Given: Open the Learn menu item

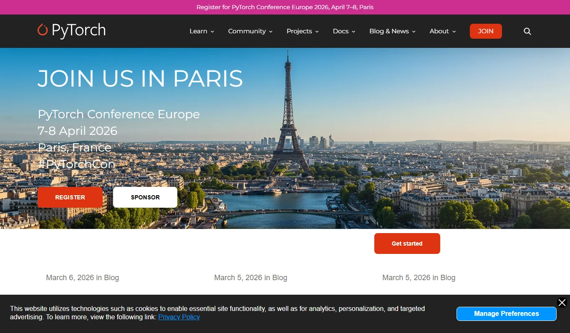Looking at the screenshot, I should click(x=198, y=31).
